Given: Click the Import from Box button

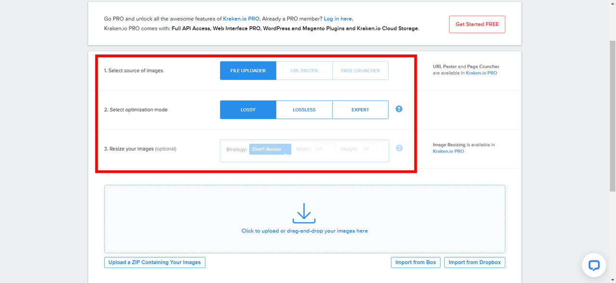Looking at the screenshot, I should coord(416,262).
